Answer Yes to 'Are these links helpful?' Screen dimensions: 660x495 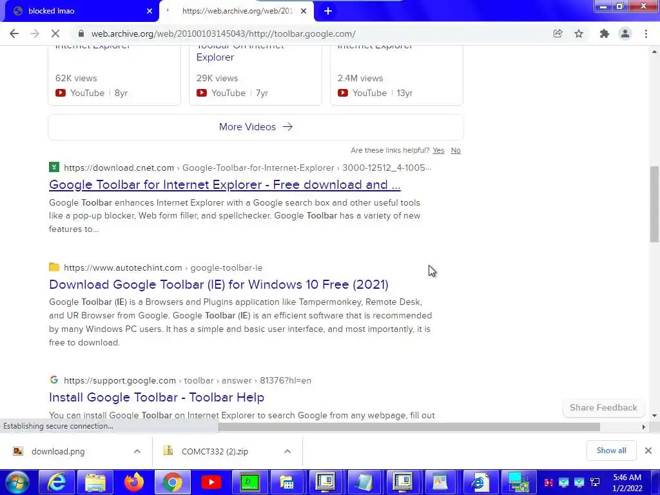point(438,150)
